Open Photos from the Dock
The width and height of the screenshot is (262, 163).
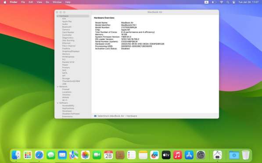(x=86, y=155)
